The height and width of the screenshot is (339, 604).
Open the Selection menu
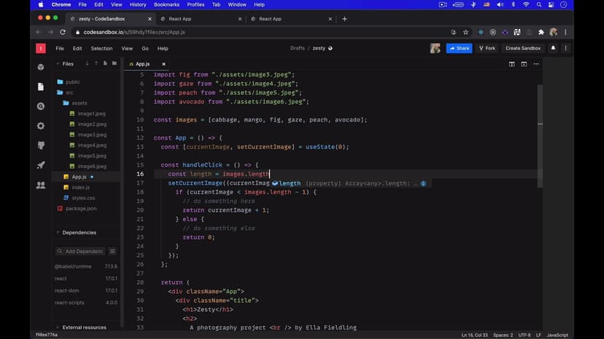[101, 48]
